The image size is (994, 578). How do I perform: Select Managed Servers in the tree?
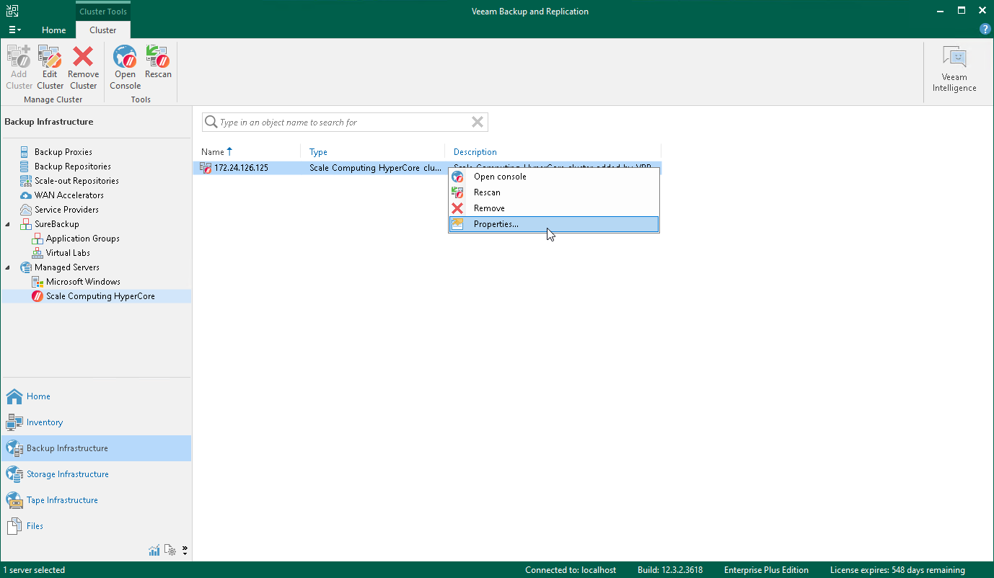(x=67, y=267)
